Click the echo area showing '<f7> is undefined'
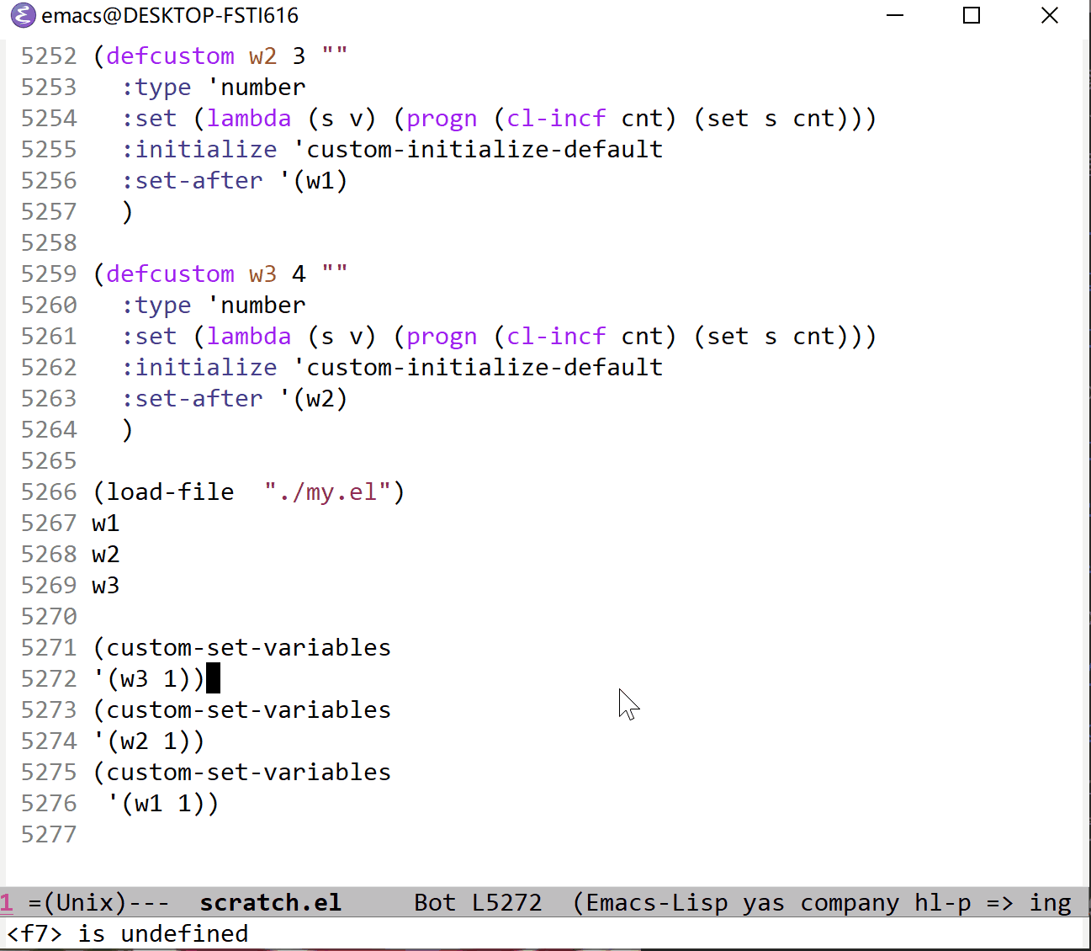This screenshot has width=1091, height=951. coord(128,934)
